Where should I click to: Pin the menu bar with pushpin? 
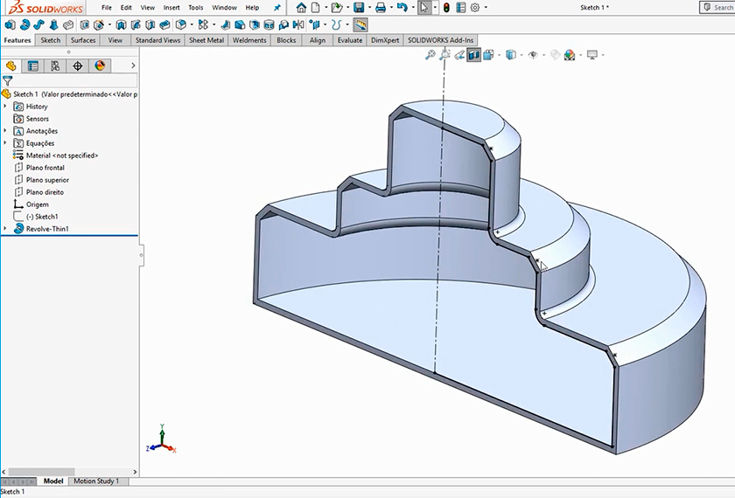pyautogui.click(x=278, y=8)
